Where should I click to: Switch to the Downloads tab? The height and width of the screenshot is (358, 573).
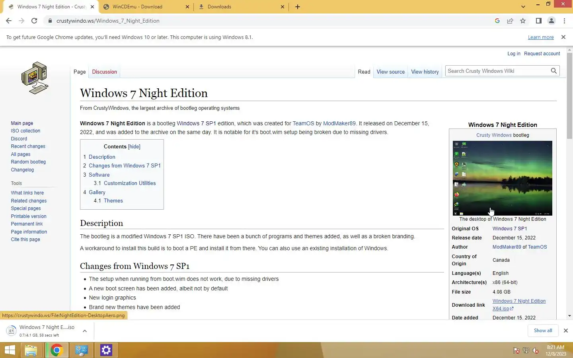pos(219,6)
